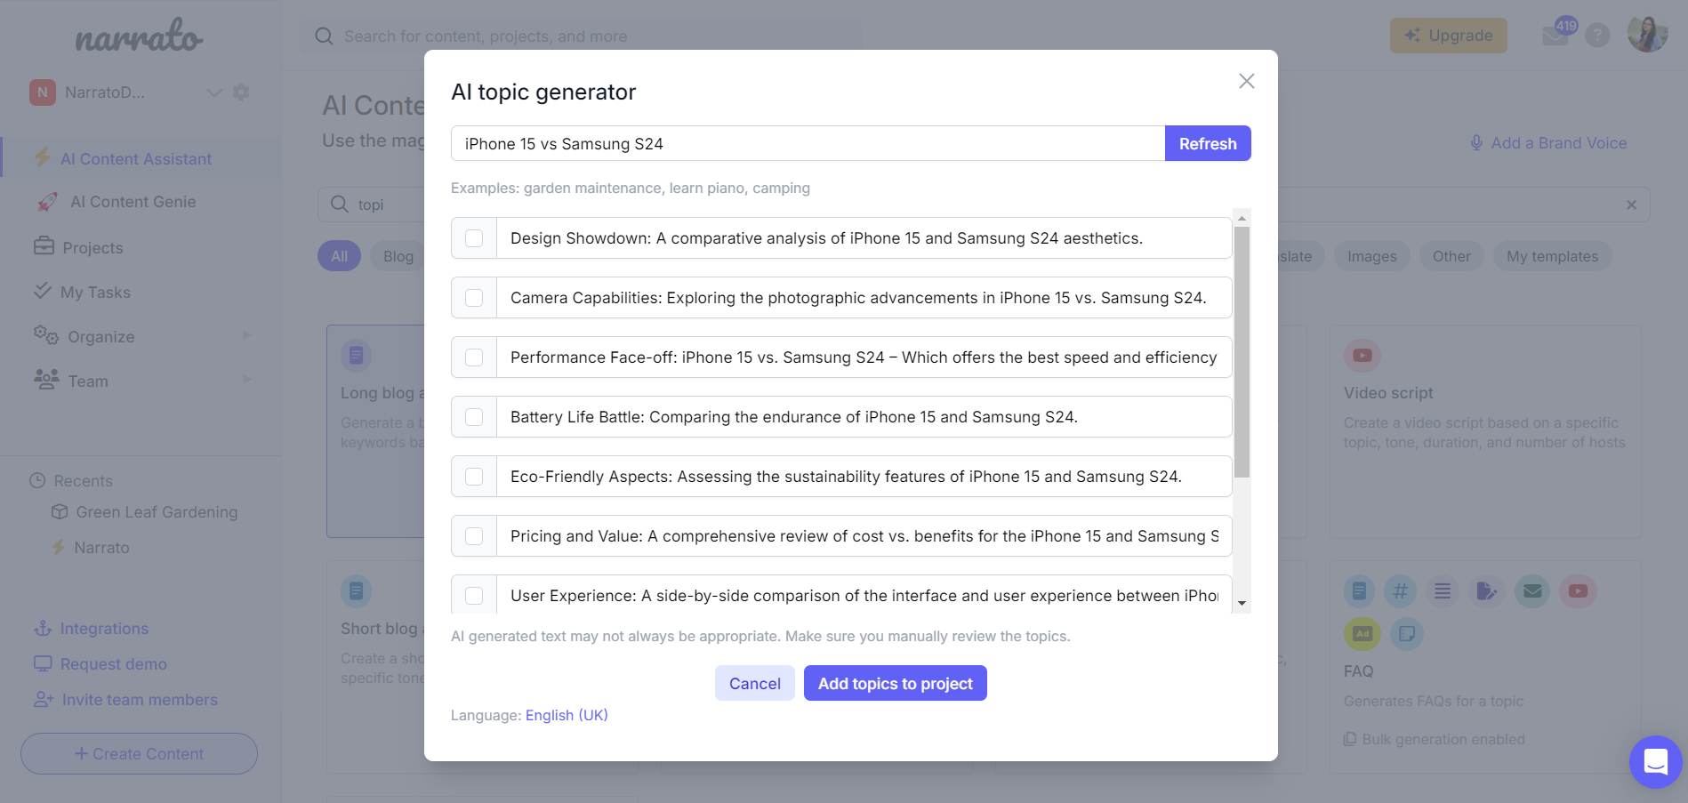Click the envelope icon on FAQ card
This screenshot has height=803, width=1688.
point(1531,590)
